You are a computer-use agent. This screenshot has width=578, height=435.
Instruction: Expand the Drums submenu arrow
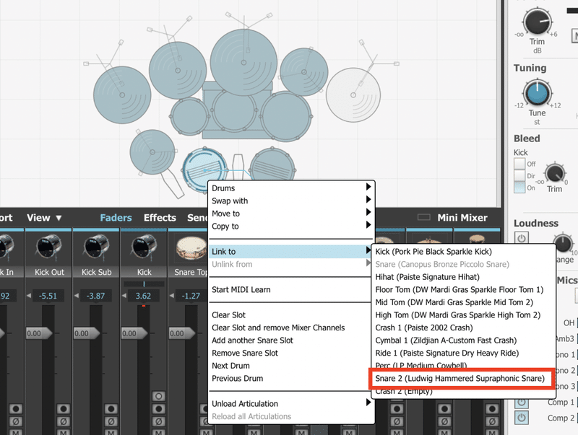pyautogui.click(x=368, y=187)
